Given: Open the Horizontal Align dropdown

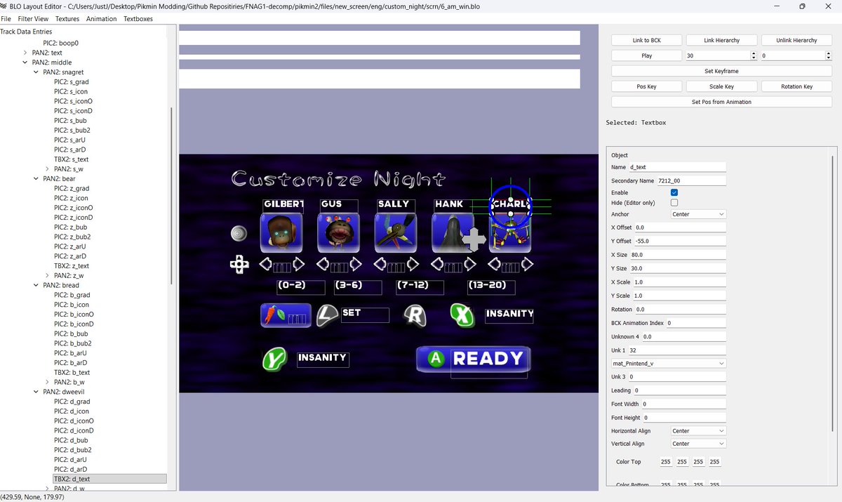Looking at the screenshot, I should point(698,430).
